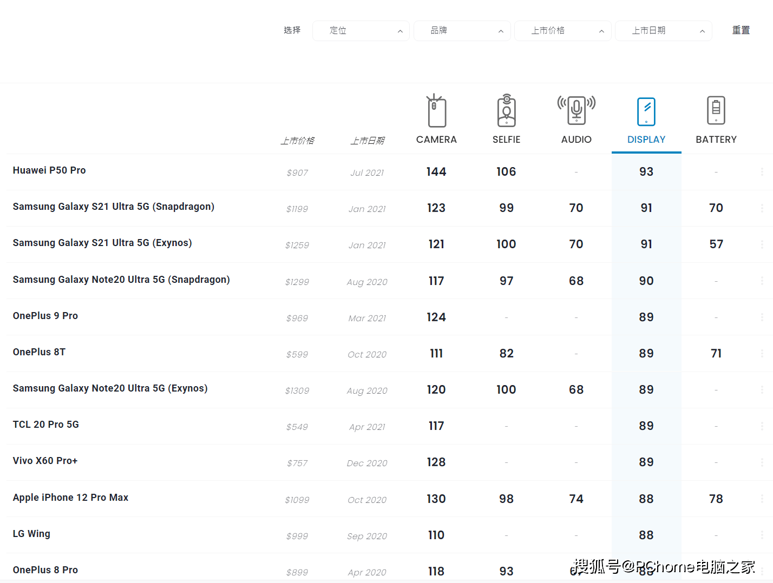Open more options for Vivo X60 Pro+ row
This screenshot has height=583, width=773.
coord(762,462)
